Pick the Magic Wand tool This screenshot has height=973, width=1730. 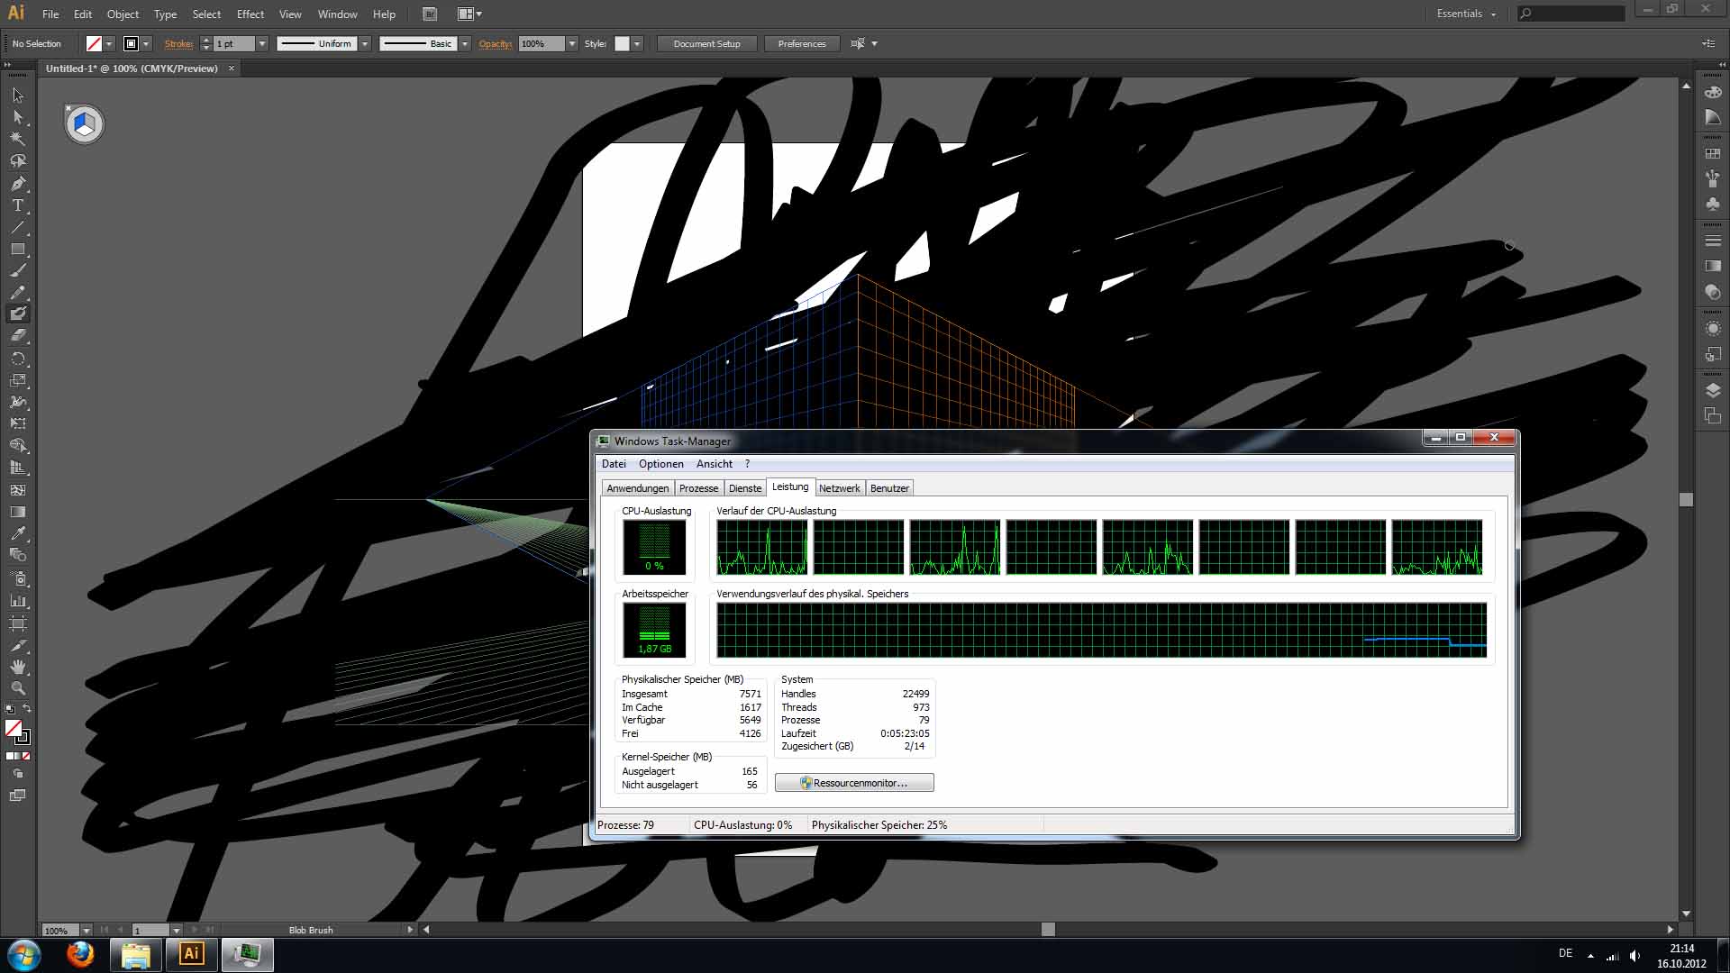click(x=18, y=139)
